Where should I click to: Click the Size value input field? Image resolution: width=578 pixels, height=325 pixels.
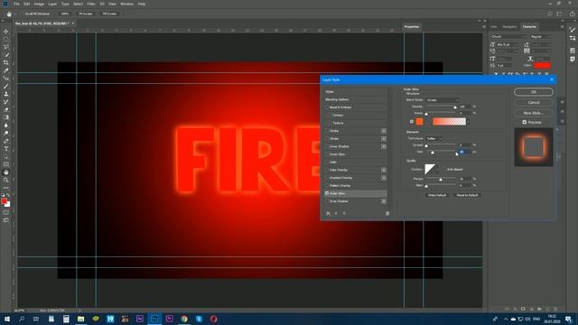(x=464, y=152)
